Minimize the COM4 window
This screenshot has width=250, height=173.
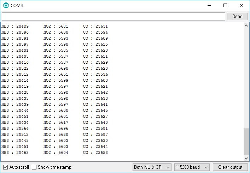pos(209,5)
